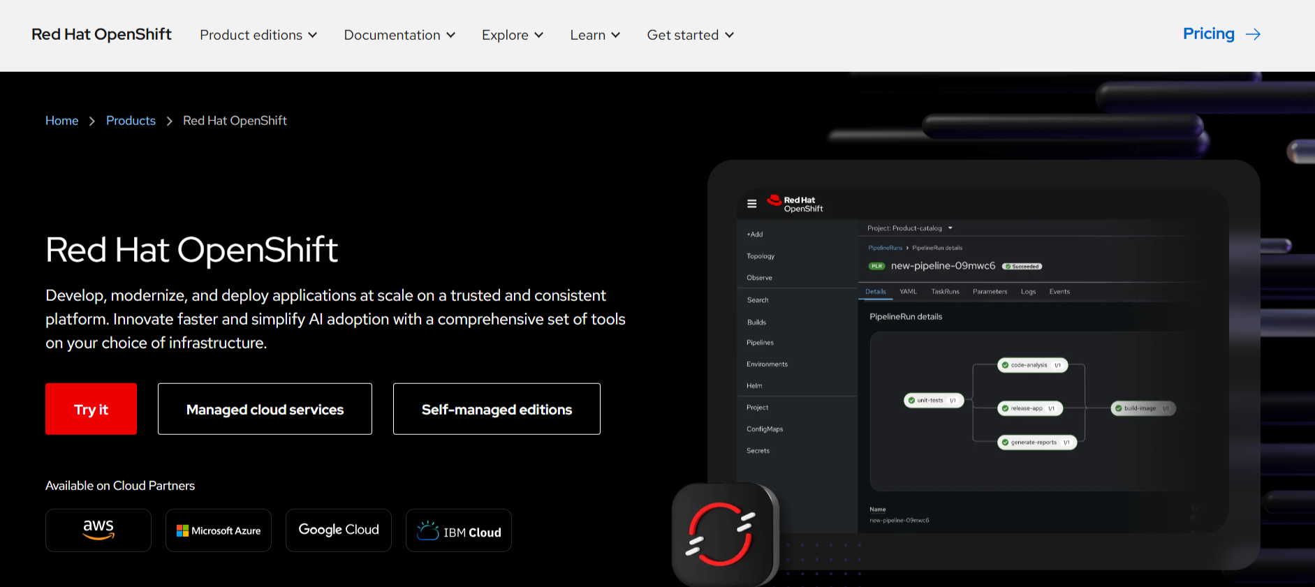Open Self-managed editions
1315x587 pixels.
click(x=497, y=409)
